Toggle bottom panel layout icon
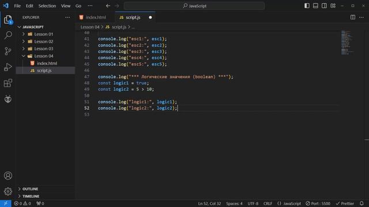 point(315,6)
